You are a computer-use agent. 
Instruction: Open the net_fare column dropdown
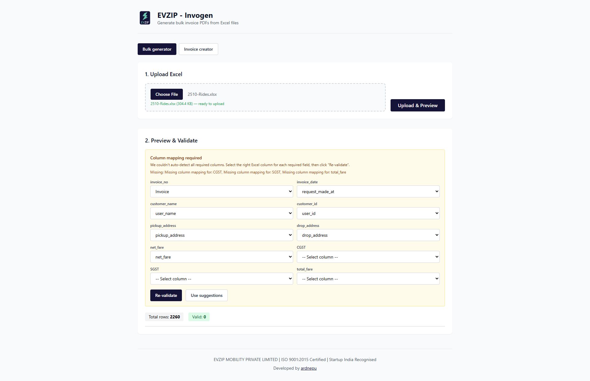[x=221, y=257]
